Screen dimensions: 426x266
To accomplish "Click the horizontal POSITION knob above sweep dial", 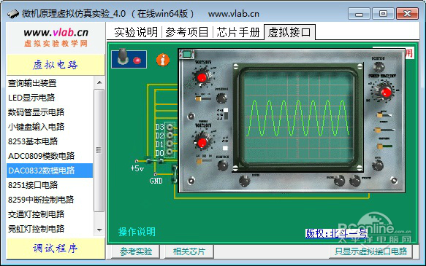I will pyautogui.click(x=379, y=66).
